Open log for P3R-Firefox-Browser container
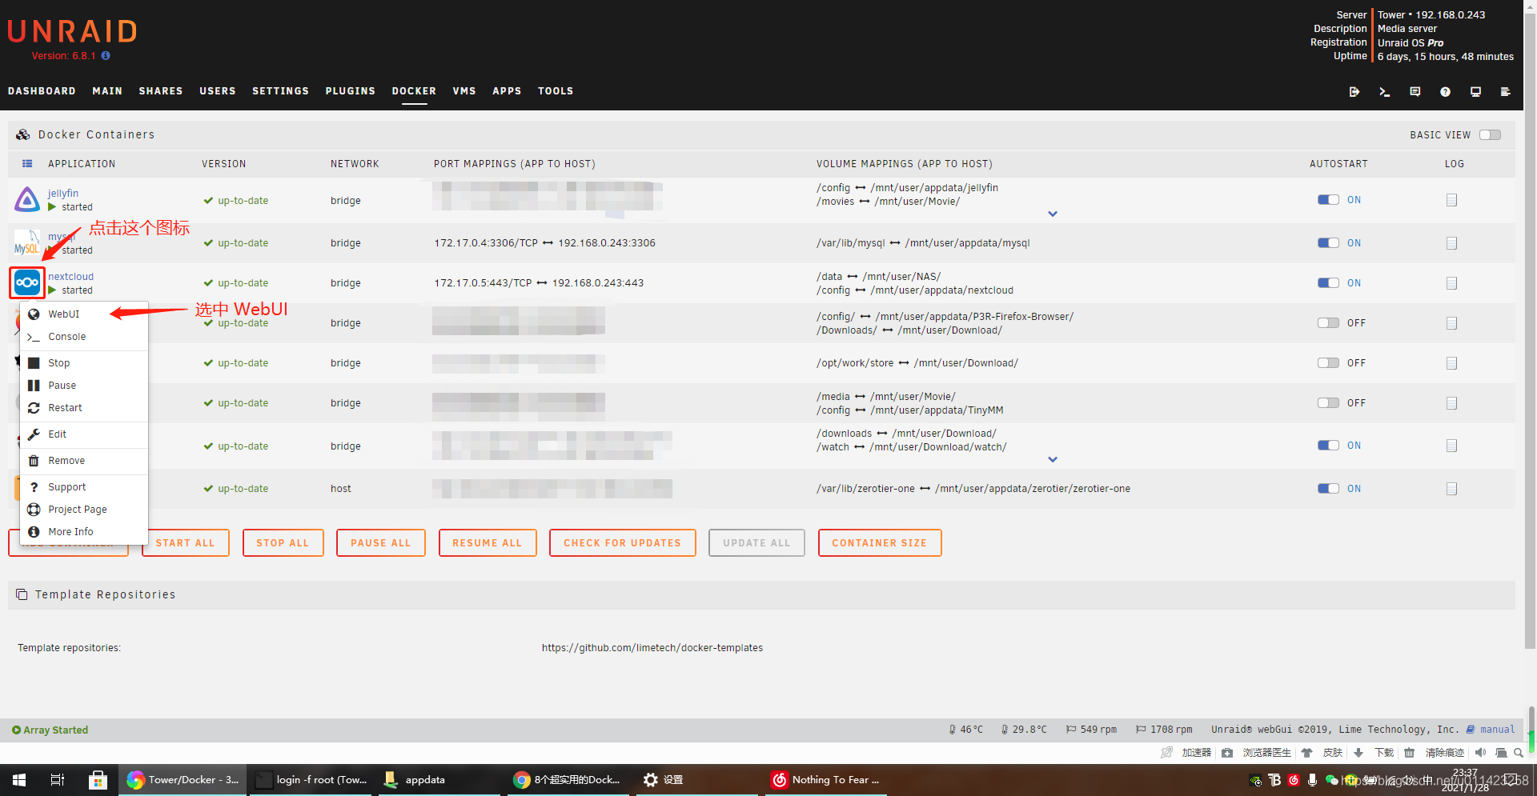This screenshot has height=796, width=1537. (1451, 323)
